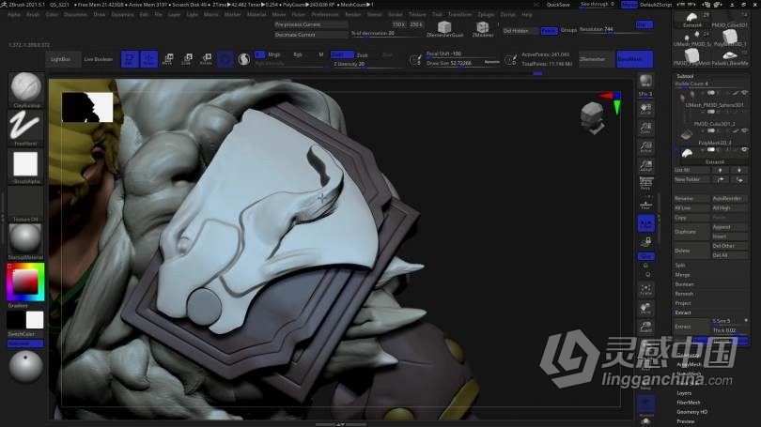Toggle Local symmetry button

coord(646,223)
